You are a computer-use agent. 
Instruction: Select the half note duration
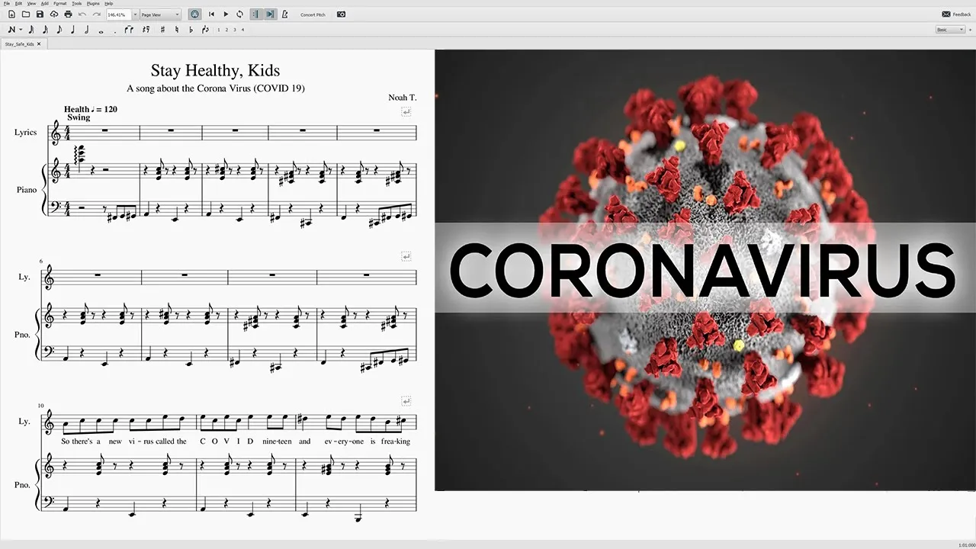coord(86,30)
